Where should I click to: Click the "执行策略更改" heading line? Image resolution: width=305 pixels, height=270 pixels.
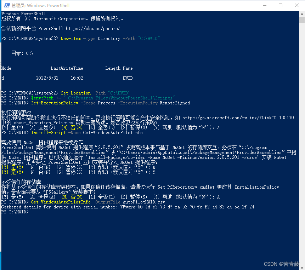pyautogui.click(x=16, y=113)
